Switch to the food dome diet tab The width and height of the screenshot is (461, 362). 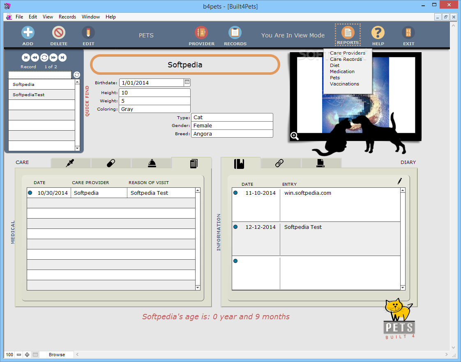click(152, 163)
